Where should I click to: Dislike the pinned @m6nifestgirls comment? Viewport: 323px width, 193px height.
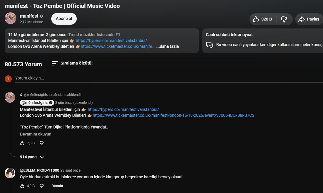pos(42,143)
